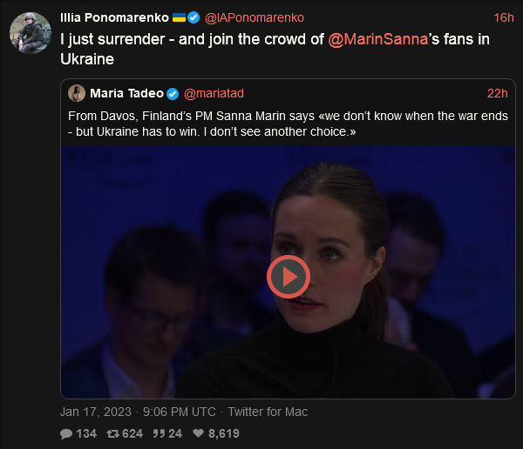Open the @mariatad handle link
Viewport: 523px width, 449px height.
[x=213, y=93]
